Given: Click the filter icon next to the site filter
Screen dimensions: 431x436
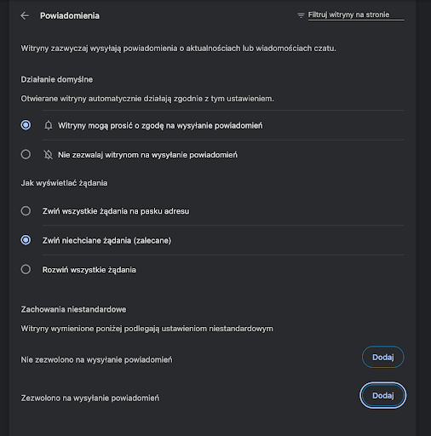Looking at the screenshot, I should tap(301, 15).
